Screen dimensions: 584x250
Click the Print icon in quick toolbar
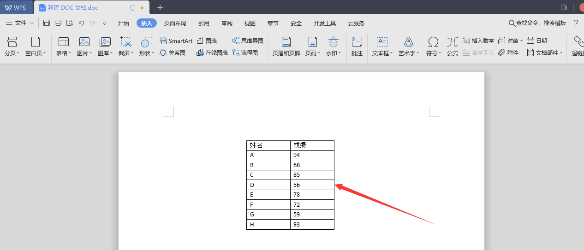point(58,23)
